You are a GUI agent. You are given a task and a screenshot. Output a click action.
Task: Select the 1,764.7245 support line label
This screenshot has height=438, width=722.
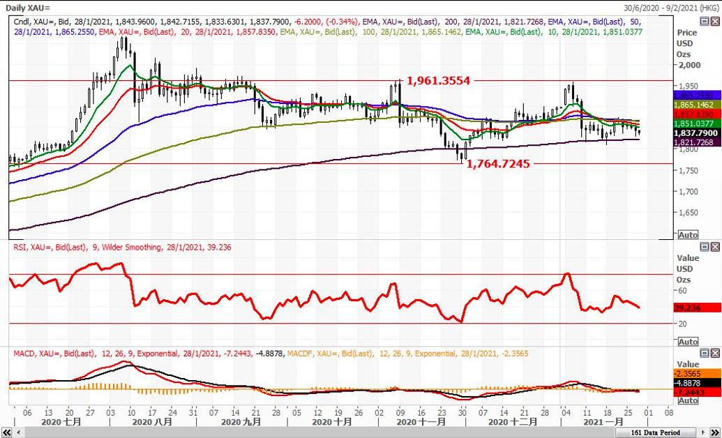(498, 164)
